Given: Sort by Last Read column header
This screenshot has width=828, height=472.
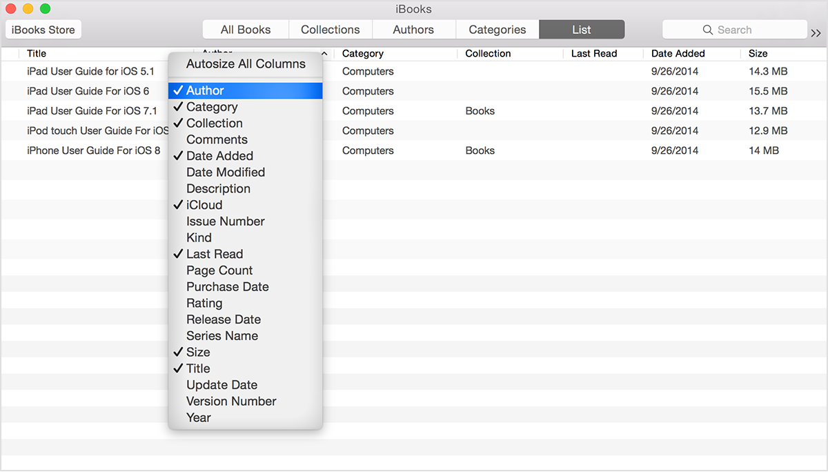Looking at the screenshot, I should point(594,53).
